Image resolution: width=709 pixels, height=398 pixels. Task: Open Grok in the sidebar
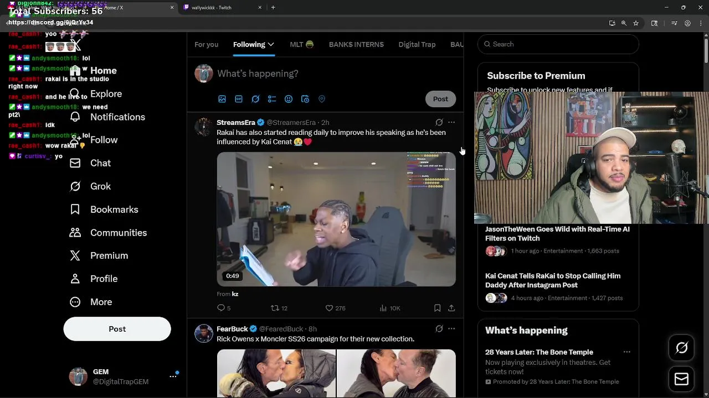(90, 186)
